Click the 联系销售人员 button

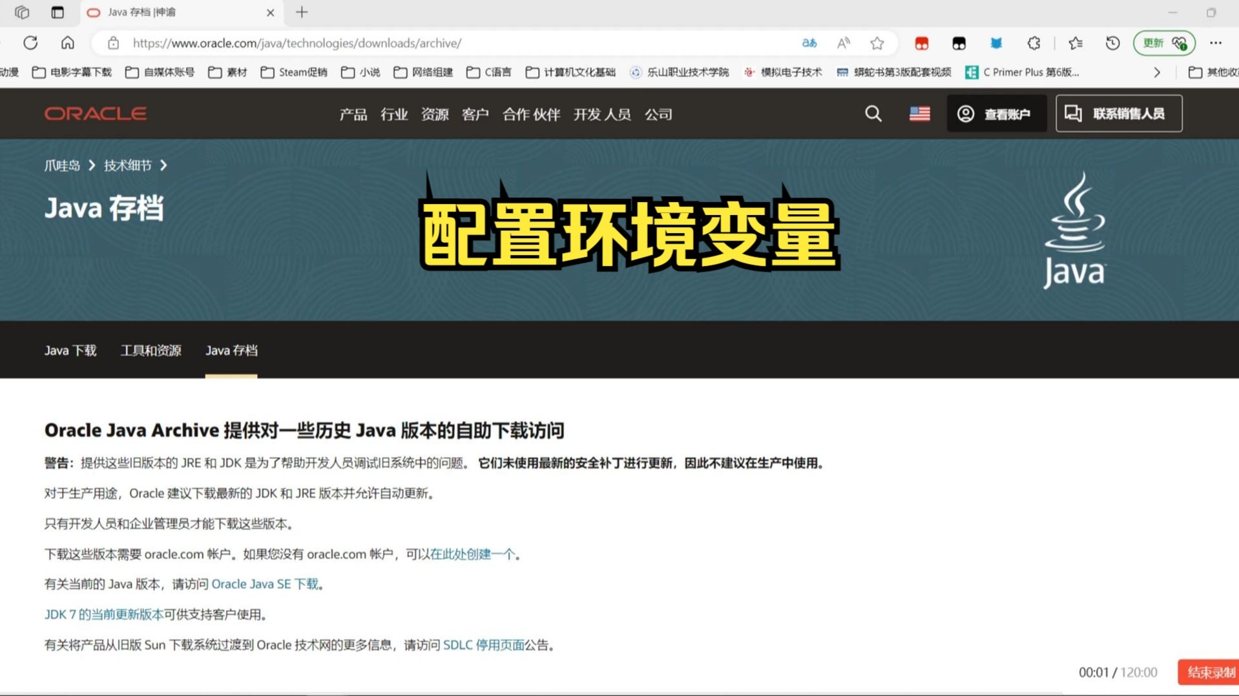coord(1118,114)
